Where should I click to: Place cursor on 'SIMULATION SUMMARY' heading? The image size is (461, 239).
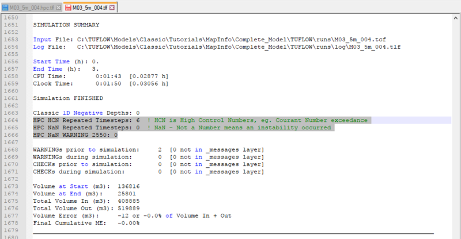coord(66,25)
